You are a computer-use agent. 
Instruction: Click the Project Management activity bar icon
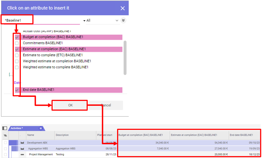tap(22, 154)
